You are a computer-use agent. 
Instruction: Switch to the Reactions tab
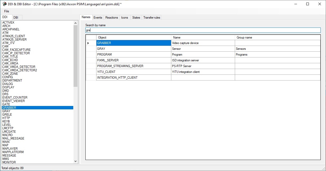[111, 18]
